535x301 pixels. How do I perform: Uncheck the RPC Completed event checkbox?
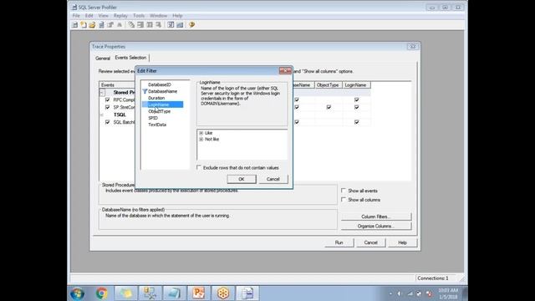(x=108, y=99)
